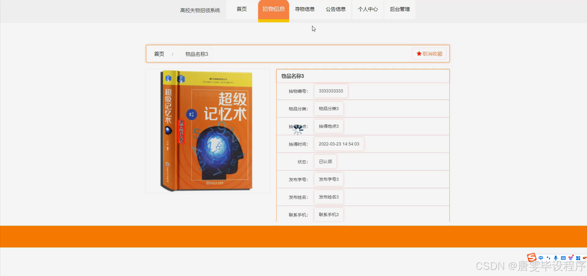Switch to the 后台管理 tab
The height and width of the screenshot is (276, 587).
(x=400, y=10)
